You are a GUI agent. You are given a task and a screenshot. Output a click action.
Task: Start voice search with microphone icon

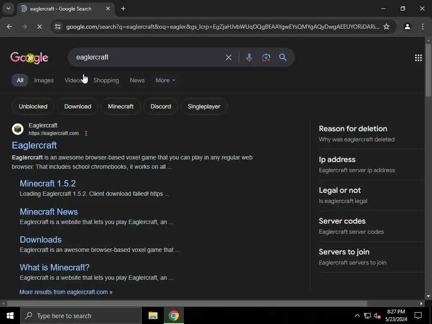click(x=249, y=57)
